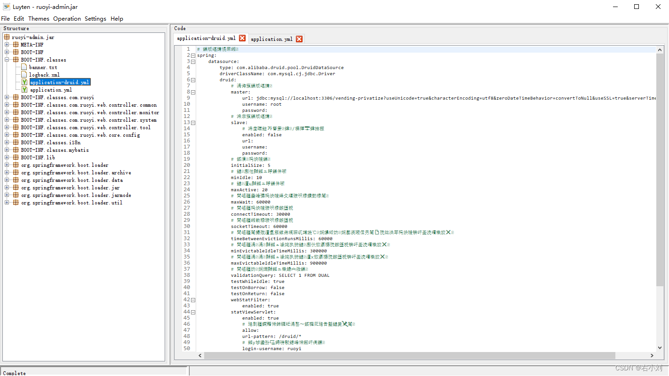Click the META-INF package icon
This screenshot has height=376, width=669.
[x=16, y=45]
